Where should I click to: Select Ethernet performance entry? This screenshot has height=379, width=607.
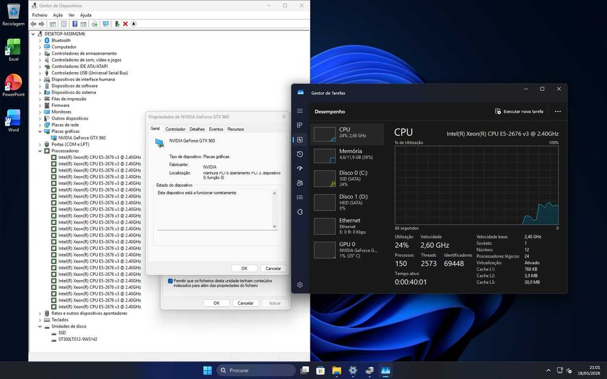pyautogui.click(x=347, y=226)
